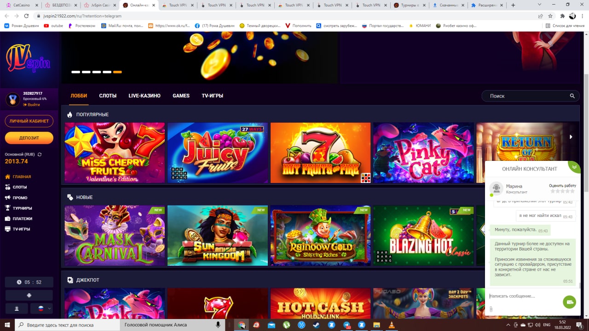This screenshot has width=589, height=331.
Task: Click the Windows taskbar search box
Action: pos(67,325)
